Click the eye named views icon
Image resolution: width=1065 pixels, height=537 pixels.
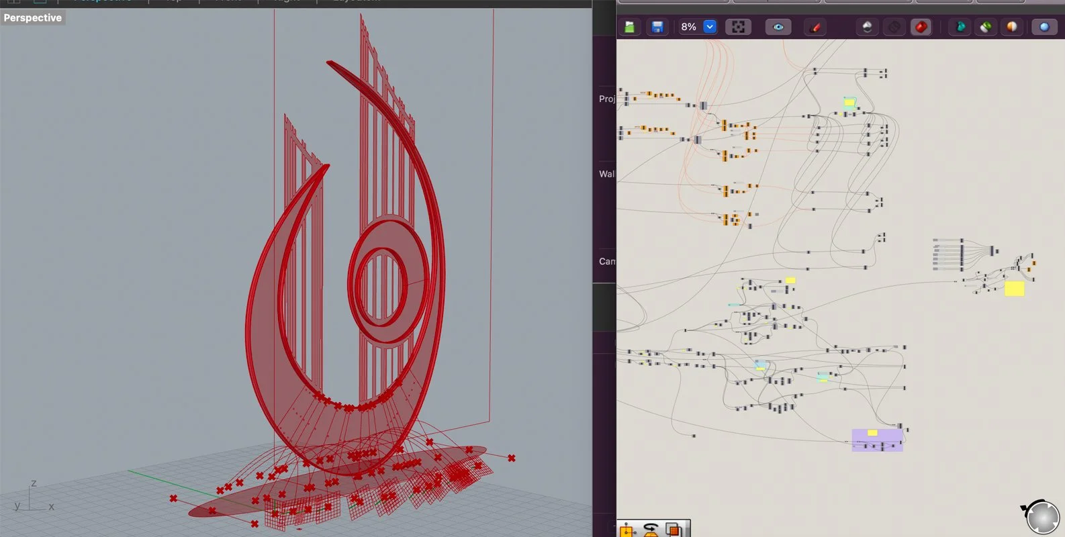778,27
